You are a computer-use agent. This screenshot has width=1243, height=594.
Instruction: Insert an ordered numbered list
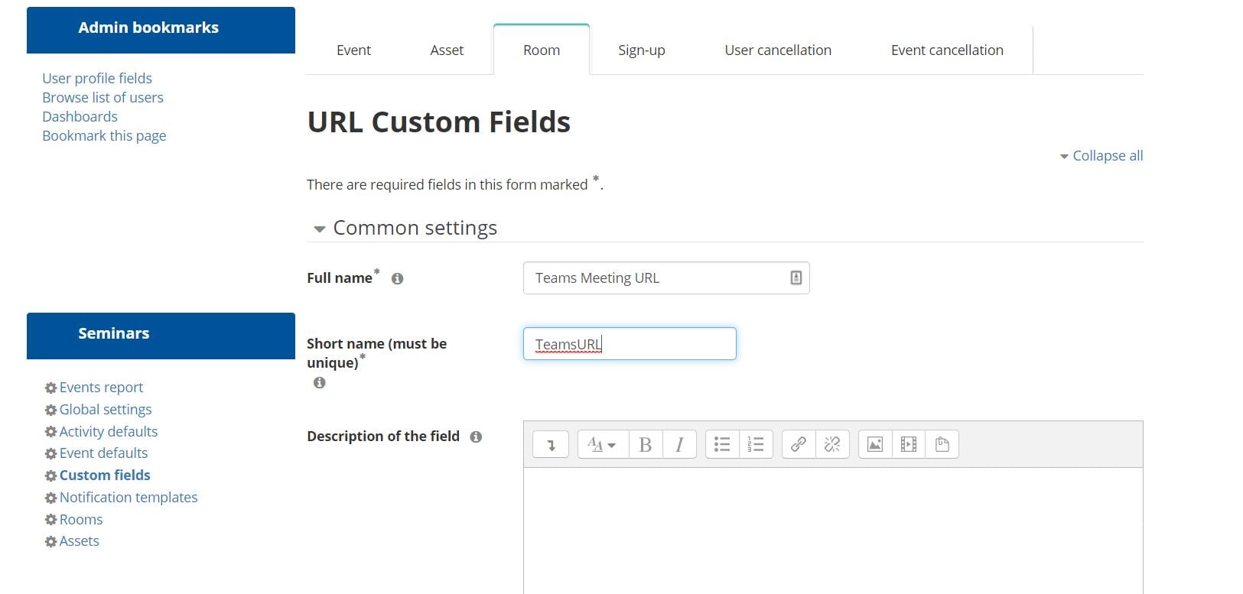pos(755,444)
